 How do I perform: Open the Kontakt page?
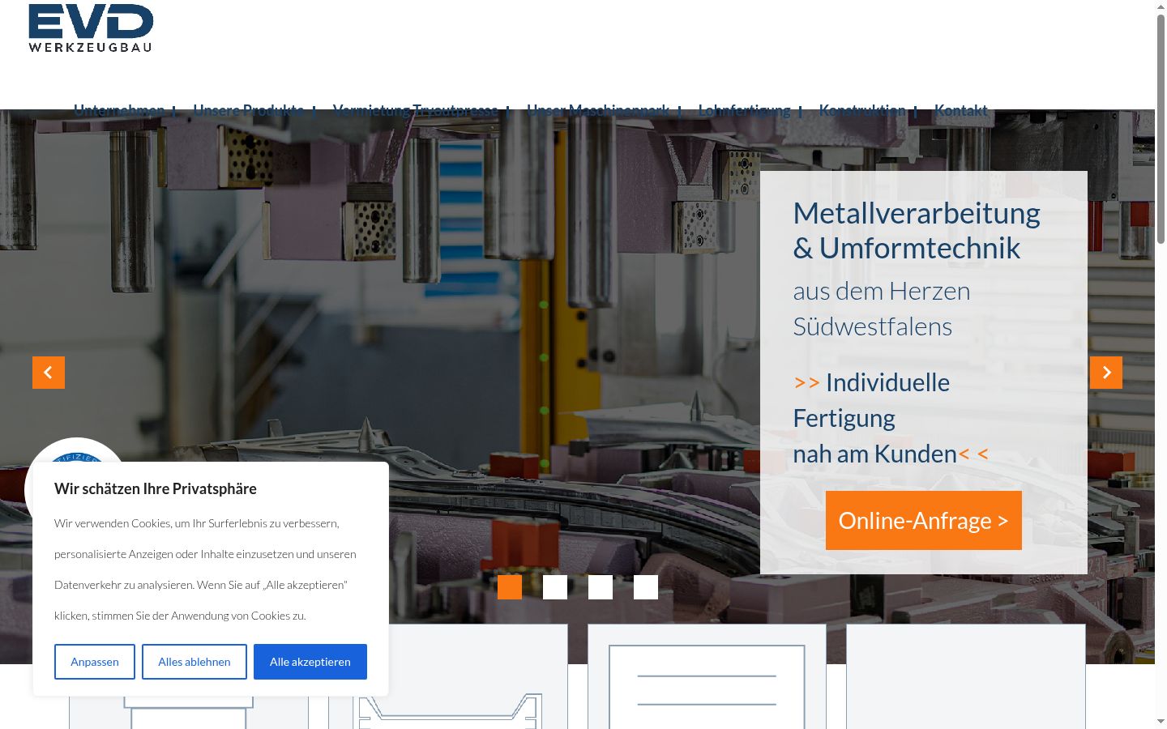(961, 110)
